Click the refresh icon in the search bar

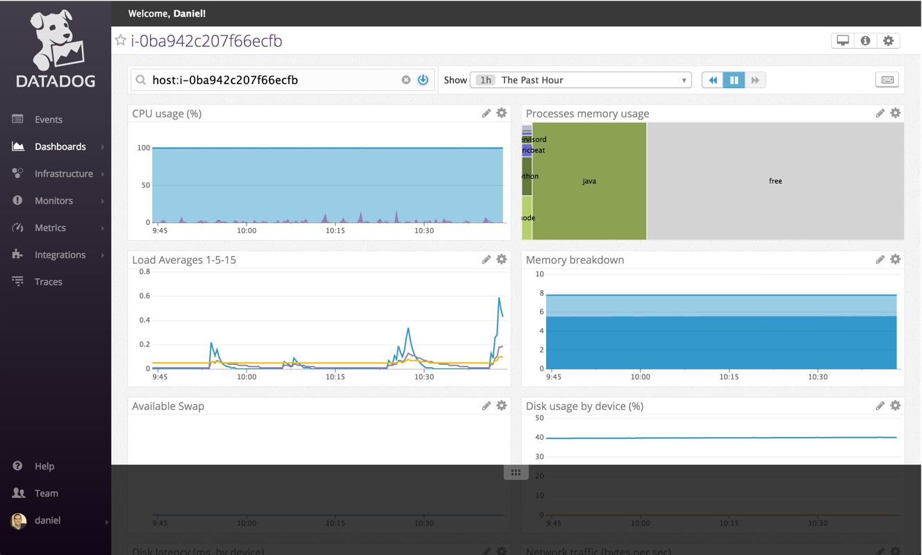(x=423, y=80)
